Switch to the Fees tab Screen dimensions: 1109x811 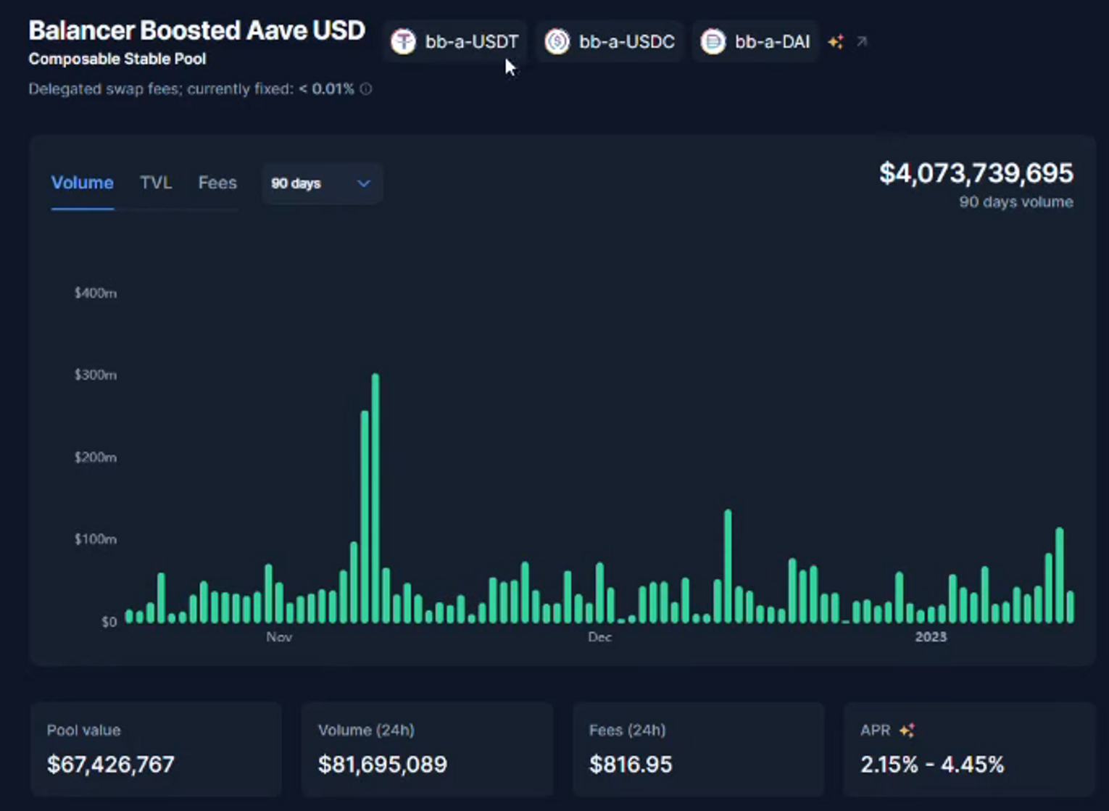coord(217,183)
